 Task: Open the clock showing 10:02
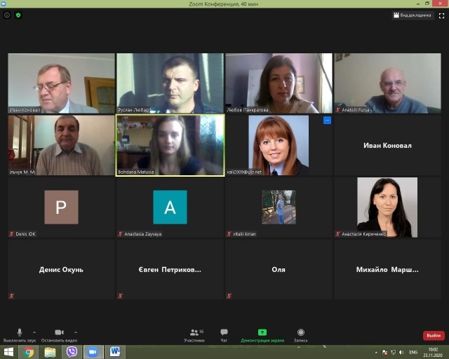click(433, 353)
